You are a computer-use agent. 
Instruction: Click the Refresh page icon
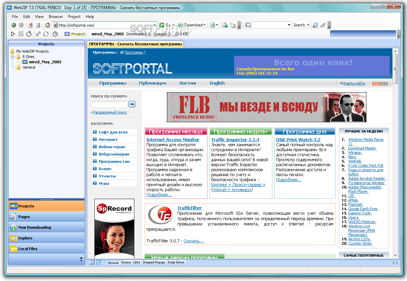[38, 25]
